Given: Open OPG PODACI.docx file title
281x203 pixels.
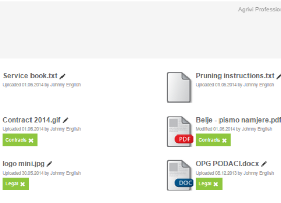Looking at the screenshot, I should [x=227, y=164].
